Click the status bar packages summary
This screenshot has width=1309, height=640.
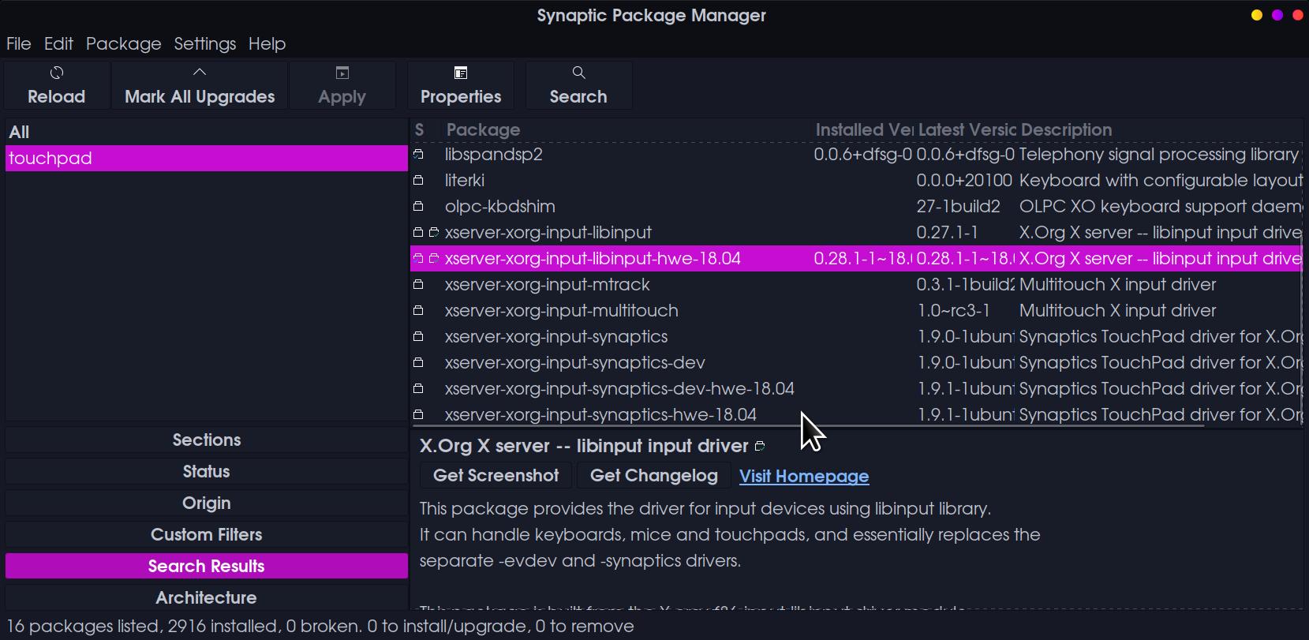coord(320,626)
